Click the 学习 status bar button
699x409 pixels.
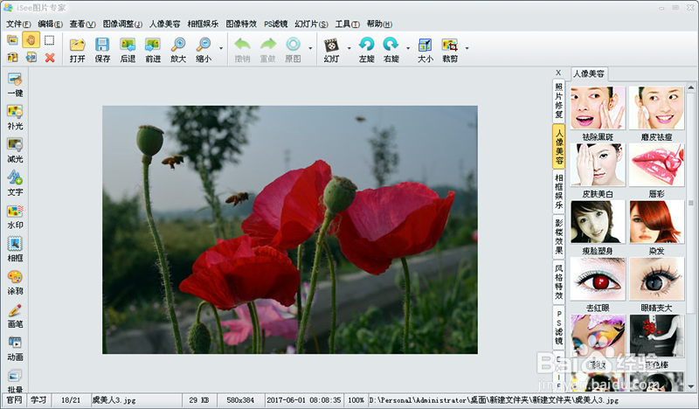point(38,400)
